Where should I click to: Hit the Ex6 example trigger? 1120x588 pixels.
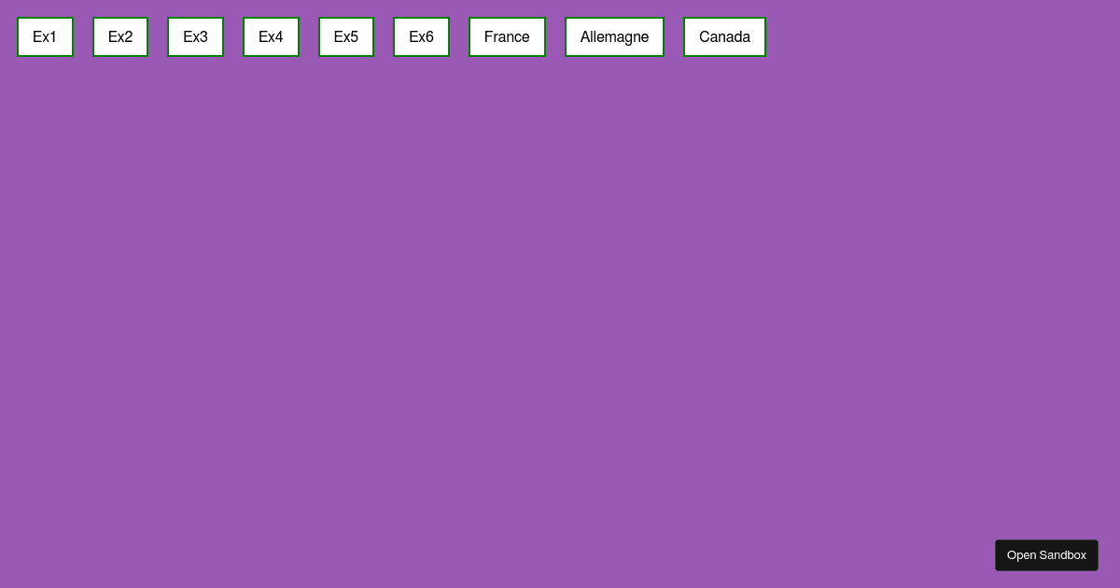tap(421, 36)
